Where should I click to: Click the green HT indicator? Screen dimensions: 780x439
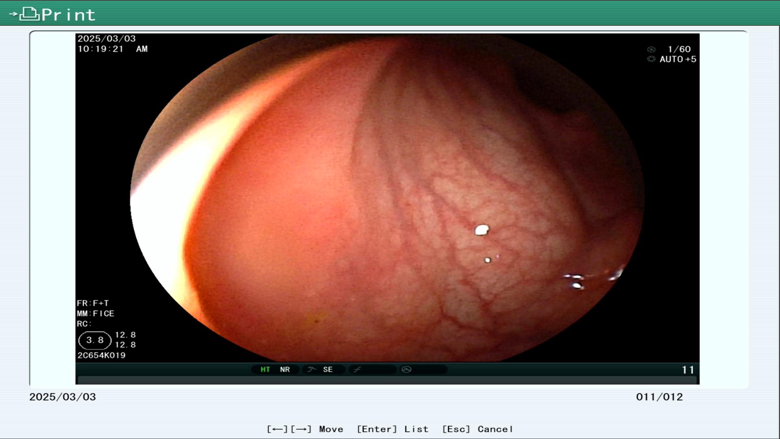point(265,369)
